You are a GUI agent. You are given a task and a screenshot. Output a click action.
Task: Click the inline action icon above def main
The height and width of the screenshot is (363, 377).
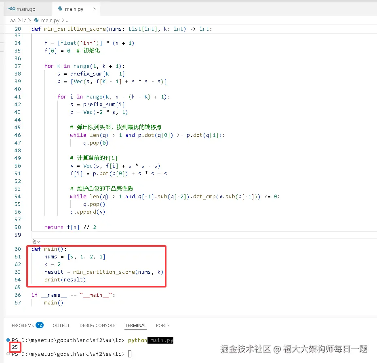pos(34,242)
